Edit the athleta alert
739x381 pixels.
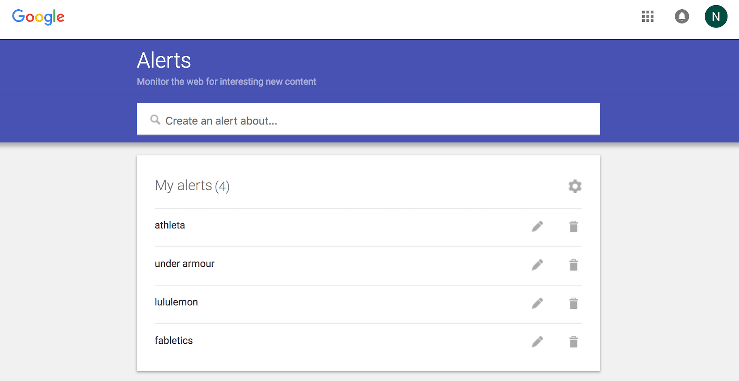[537, 226]
